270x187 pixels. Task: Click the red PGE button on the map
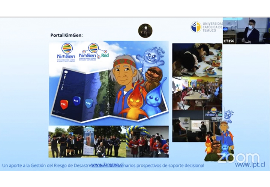[64, 104]
